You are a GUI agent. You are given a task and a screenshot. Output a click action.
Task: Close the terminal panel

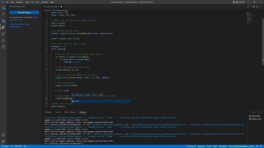coord(261,112)
